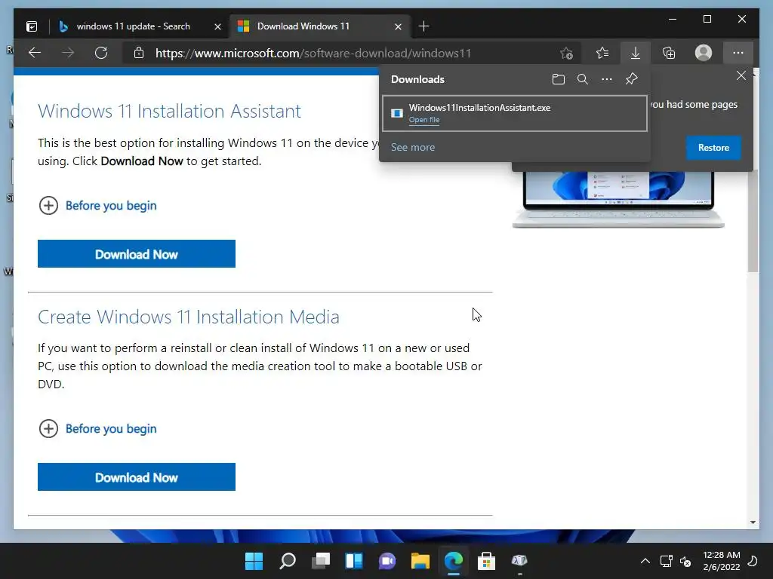Open Task View on taskbar
Image resolution: width=773 pixels, height=579 pixels.
[321, 561]
